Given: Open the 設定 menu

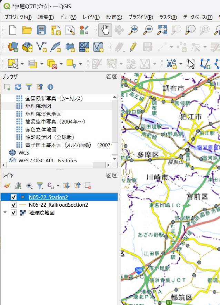Looking at the screenshot, I should 114,17.
